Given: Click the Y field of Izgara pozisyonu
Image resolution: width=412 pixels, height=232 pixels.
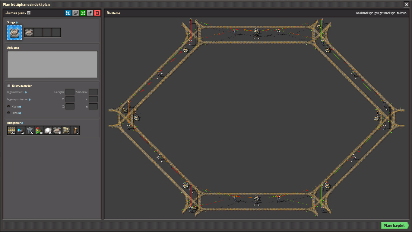Looking at the screenshot, I should (x=93, y=99).
